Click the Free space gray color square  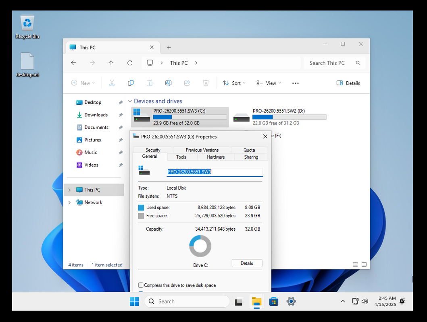141,216
